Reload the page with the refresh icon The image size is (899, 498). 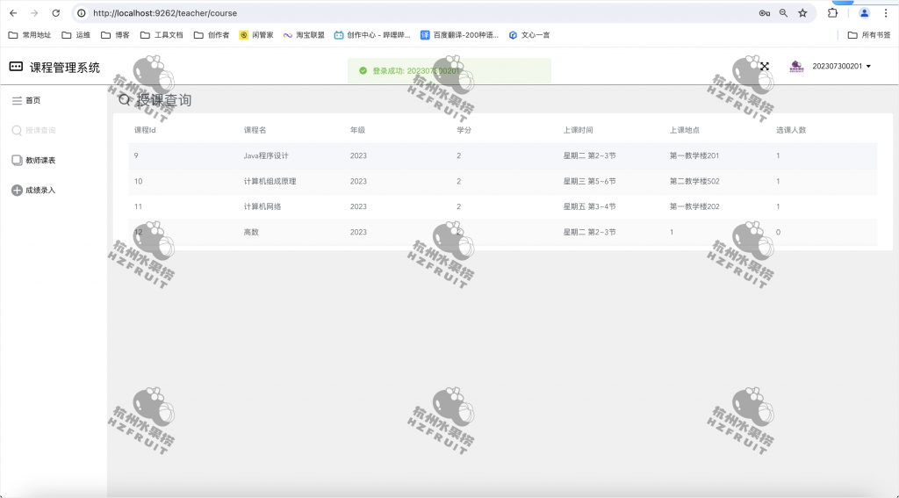click(x=55, y=12)
